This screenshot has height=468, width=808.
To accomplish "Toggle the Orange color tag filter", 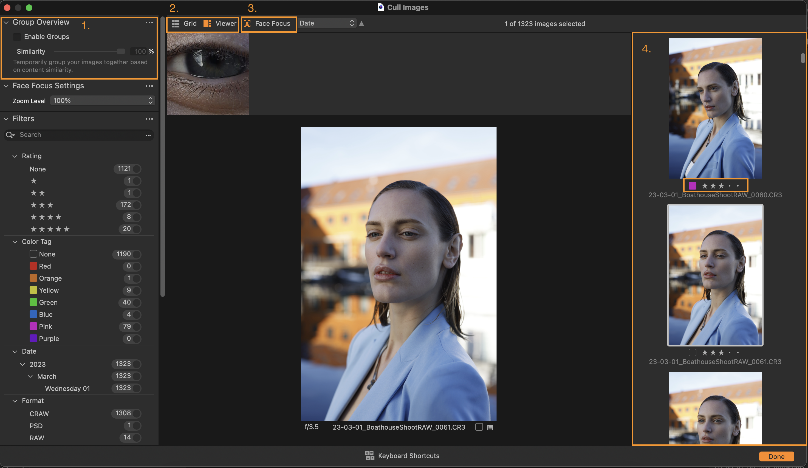I will click(137, 278).
